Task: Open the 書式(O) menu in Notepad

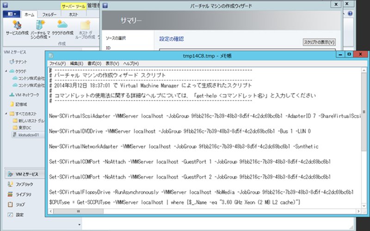Action: (94, 63)
